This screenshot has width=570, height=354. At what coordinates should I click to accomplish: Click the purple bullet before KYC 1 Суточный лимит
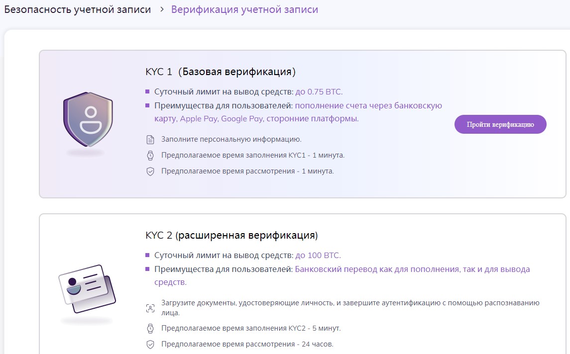147,92
